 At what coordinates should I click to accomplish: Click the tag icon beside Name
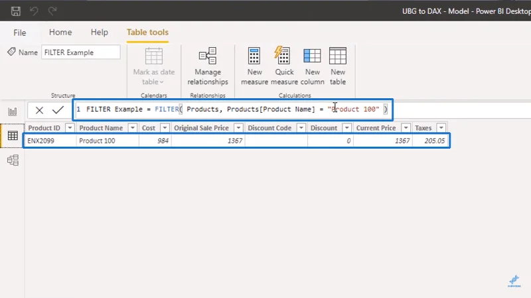[x=11, y=52]
